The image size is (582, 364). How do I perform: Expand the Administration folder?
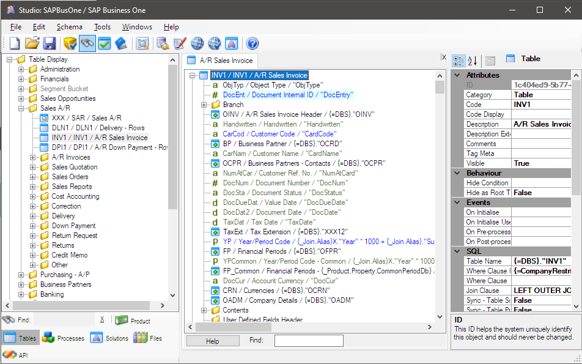(x=21, y=69)
